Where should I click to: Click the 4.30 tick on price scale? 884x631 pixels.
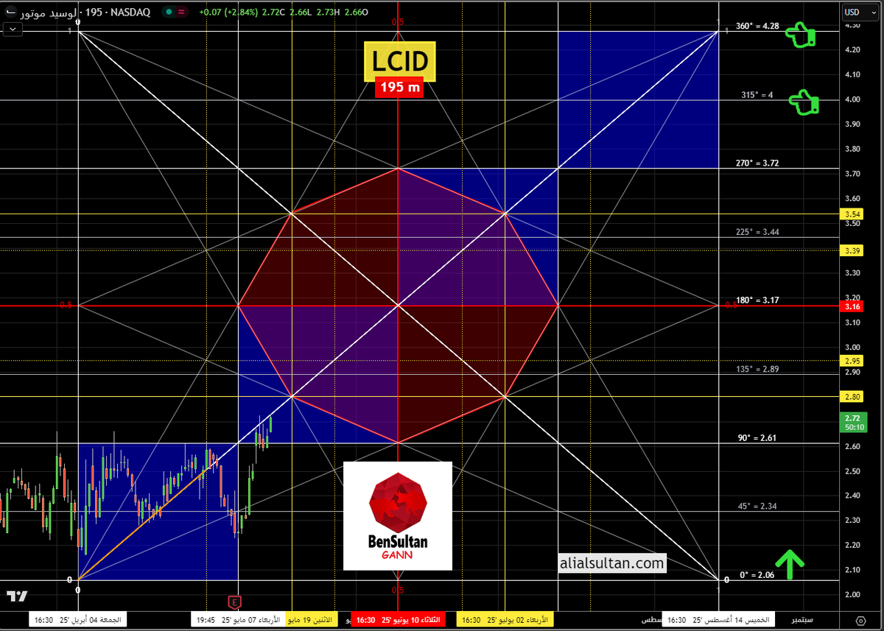[x=852, y=25]
